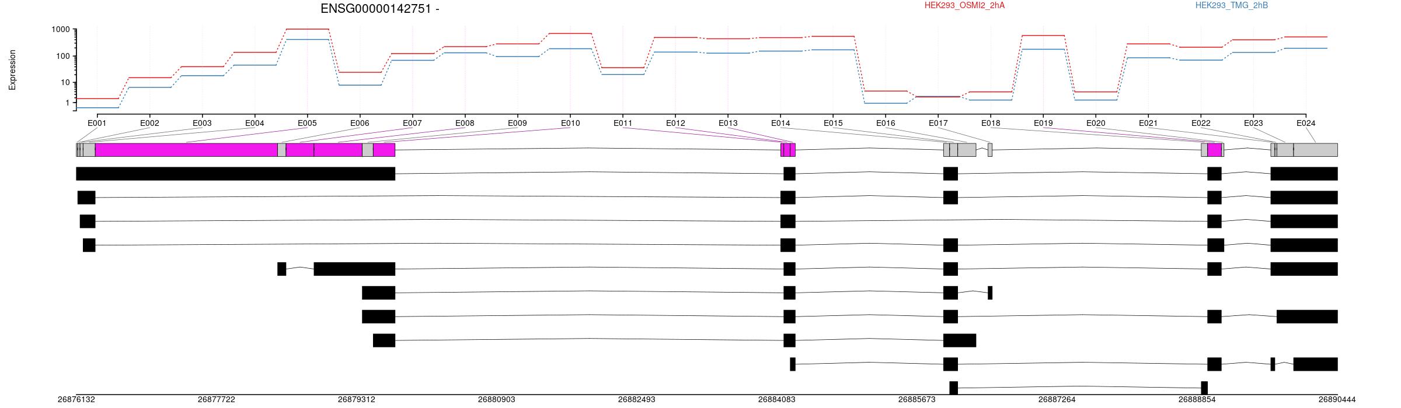Click exon label E013
1401x408 pixels.
728,123
